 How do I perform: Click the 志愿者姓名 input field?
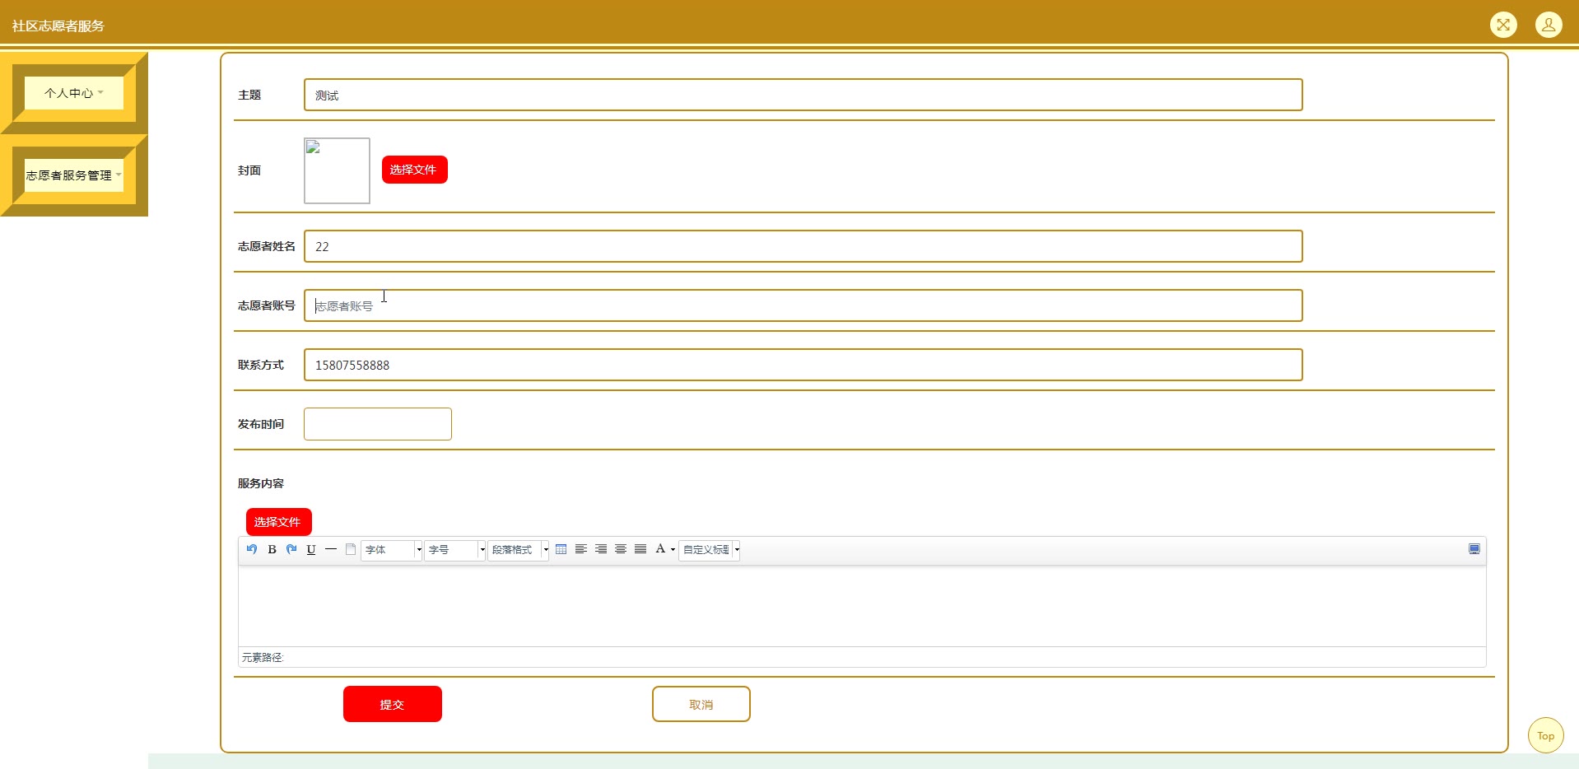(803, 246)
